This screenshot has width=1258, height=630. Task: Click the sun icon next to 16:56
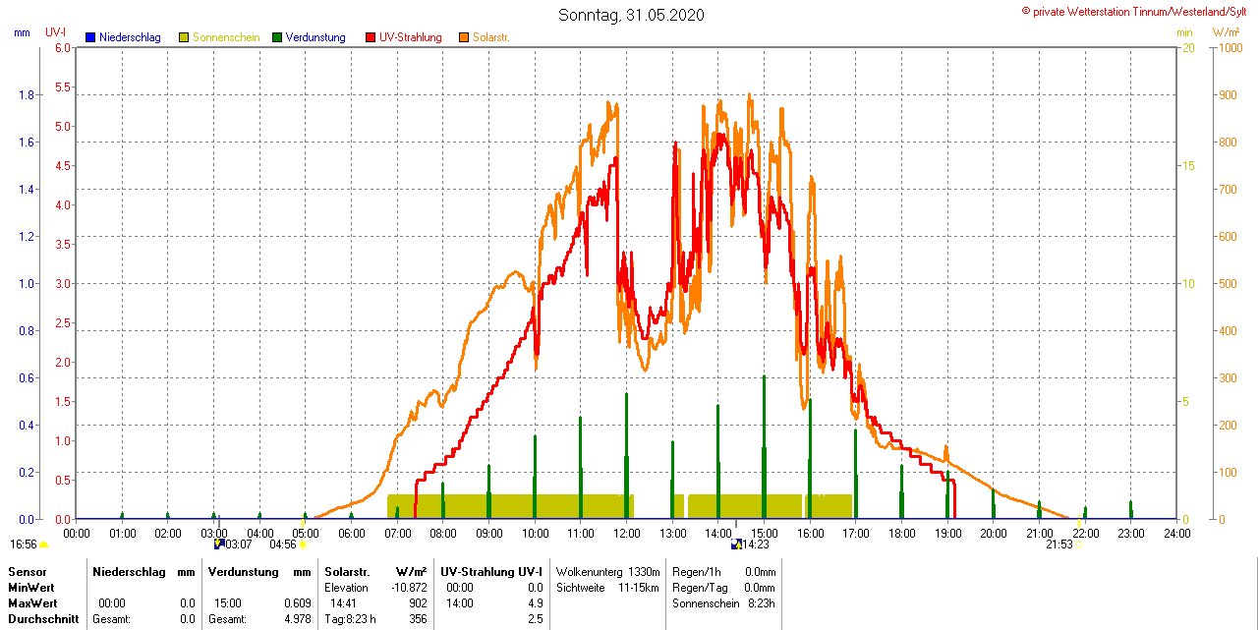coord(44,544)
